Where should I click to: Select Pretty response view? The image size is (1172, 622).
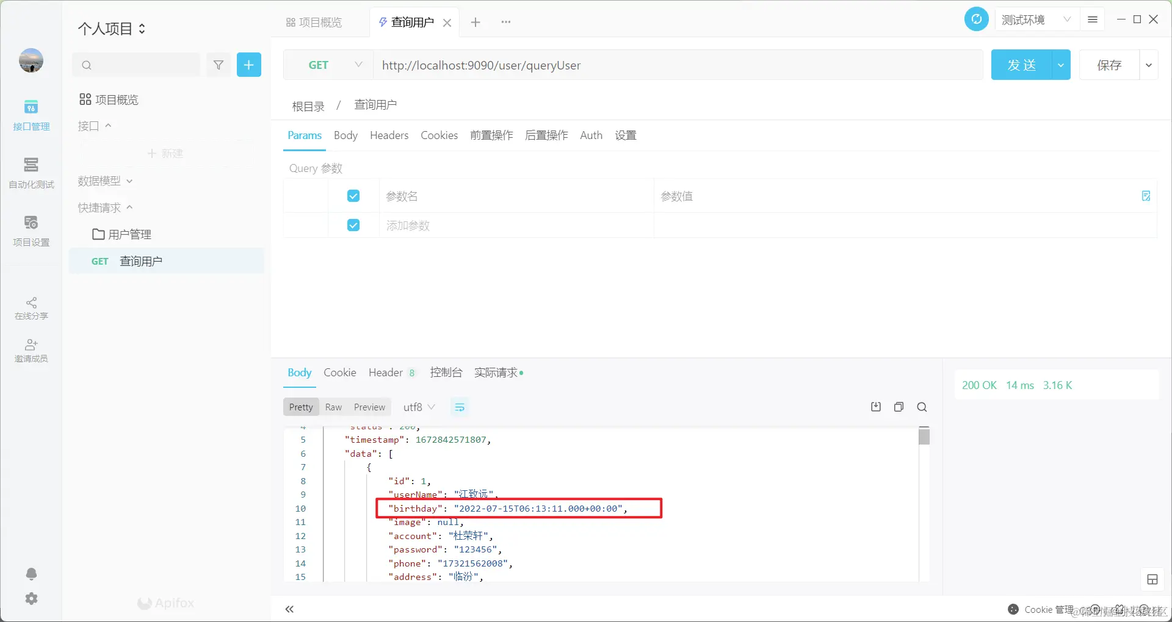[301, 407]
